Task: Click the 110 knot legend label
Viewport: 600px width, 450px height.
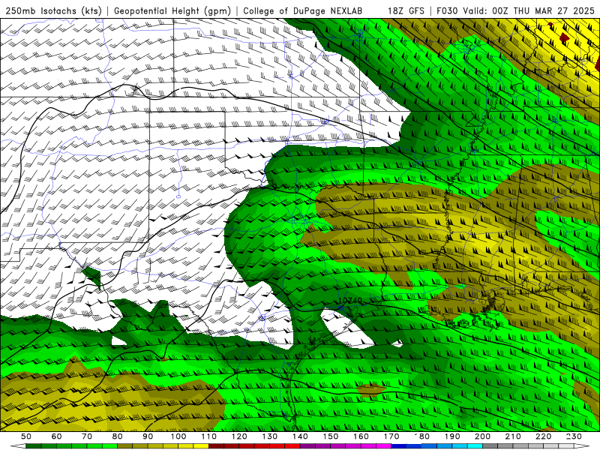Action: (x=209, y=436)
